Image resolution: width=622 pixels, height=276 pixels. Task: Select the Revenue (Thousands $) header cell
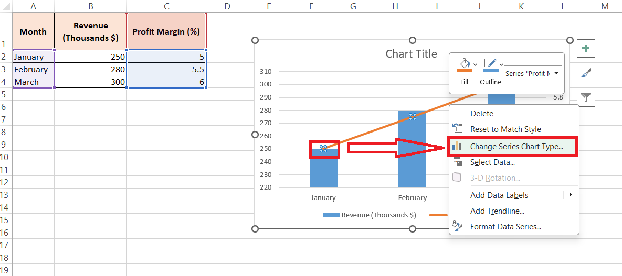pyautogui.click(x=90, y=31)
